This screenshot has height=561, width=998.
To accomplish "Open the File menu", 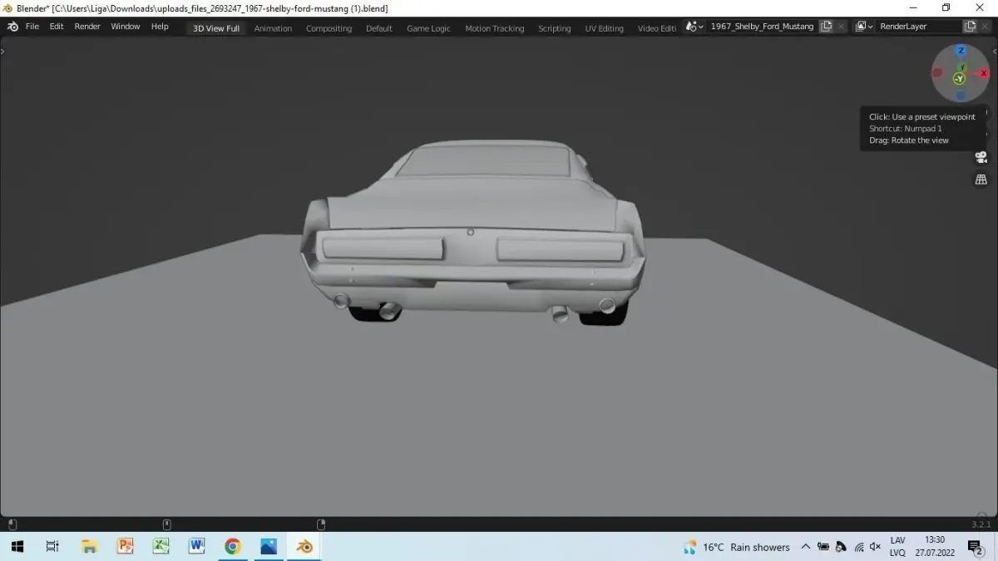I will [32, 27].
